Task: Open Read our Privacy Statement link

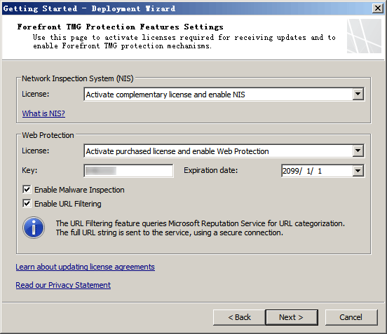Action: tap(63, 285)
